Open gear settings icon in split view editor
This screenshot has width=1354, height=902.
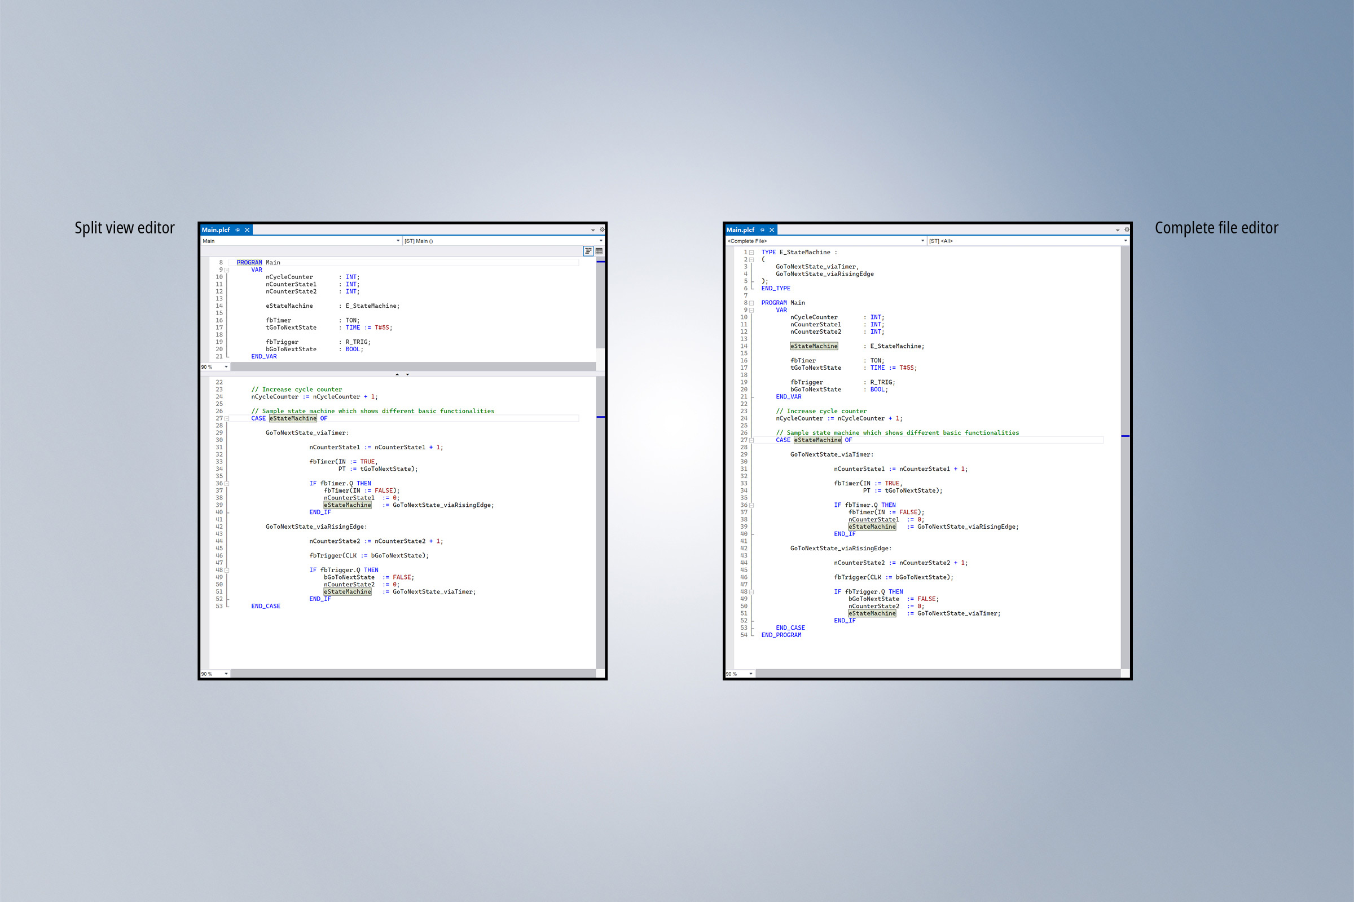click(602, 229)
